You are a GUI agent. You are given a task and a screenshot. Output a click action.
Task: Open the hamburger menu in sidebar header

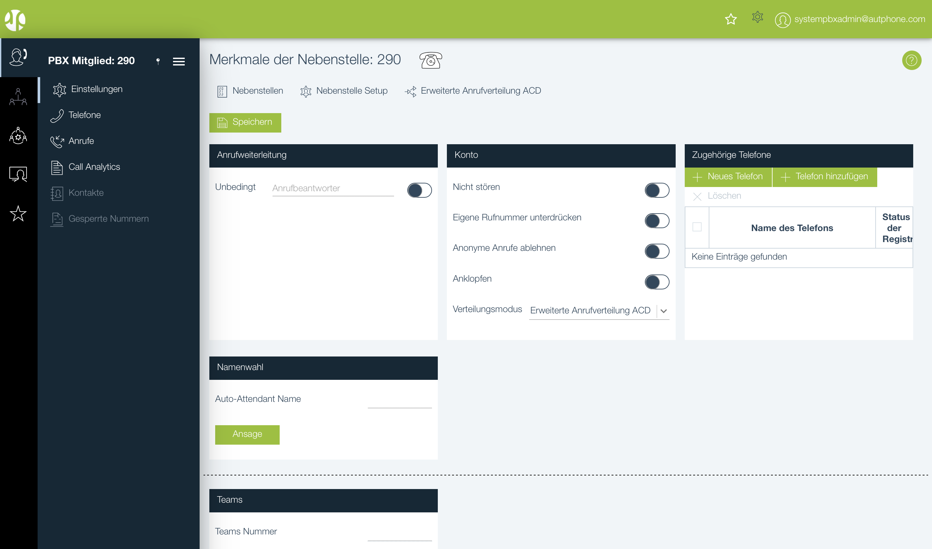[x=179, y=61]
